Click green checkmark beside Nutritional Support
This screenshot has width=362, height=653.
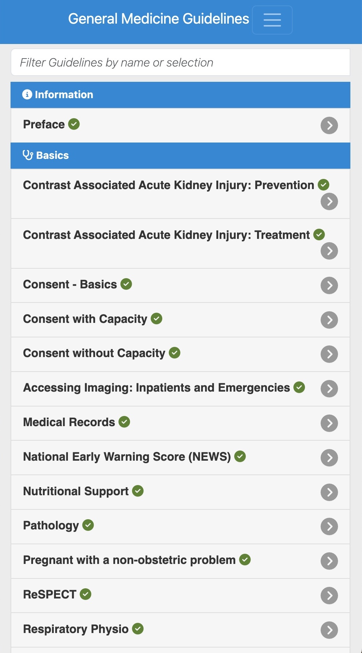pyautogui.click(x=138, y=491)
